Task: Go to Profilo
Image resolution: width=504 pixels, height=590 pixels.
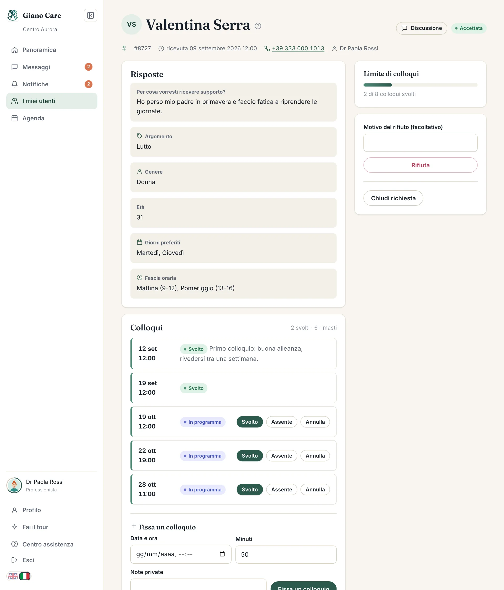Action: [x=52, y=510]
